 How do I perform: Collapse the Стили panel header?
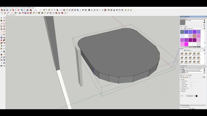click(x=193, y=67)
